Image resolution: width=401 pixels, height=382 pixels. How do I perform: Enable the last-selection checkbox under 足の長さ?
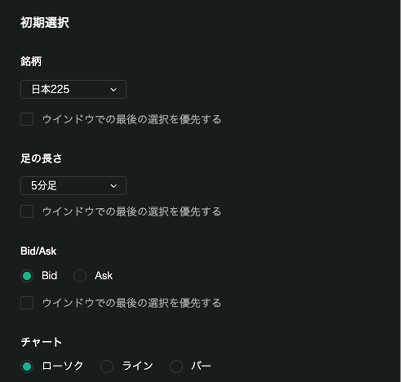point(27,211)
